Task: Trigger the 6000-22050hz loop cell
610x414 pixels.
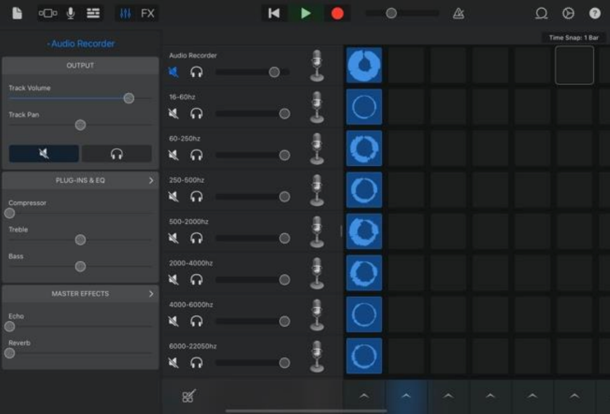Action: [364, 356]
